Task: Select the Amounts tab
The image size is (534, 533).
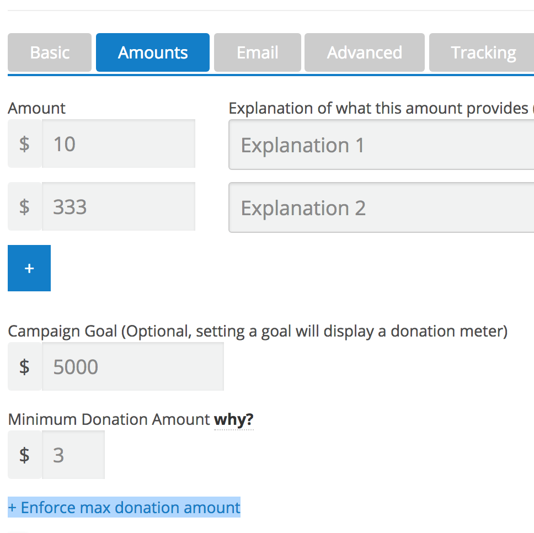Action: click(153, 52)
